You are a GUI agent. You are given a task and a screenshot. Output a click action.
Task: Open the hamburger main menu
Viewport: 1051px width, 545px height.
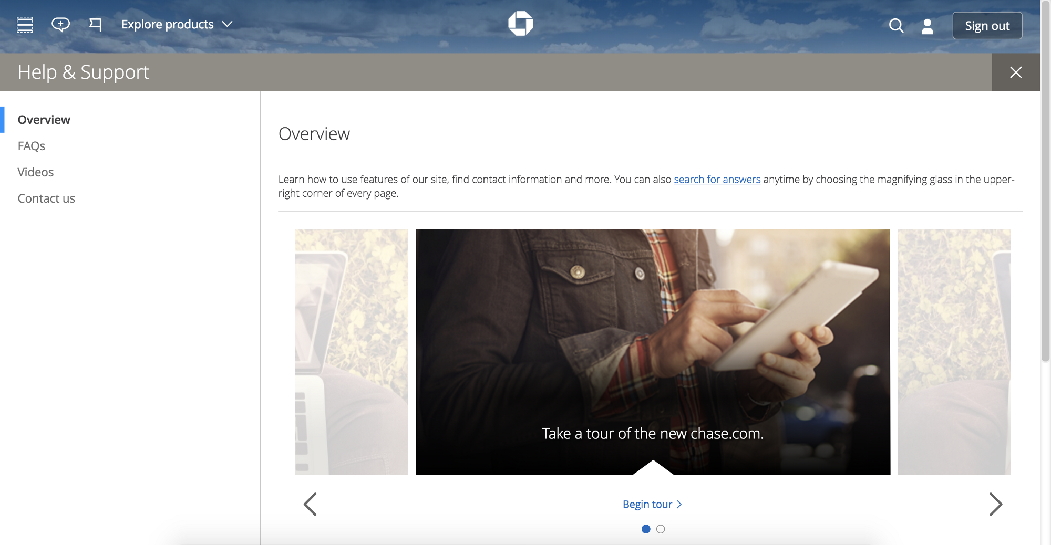(x=25, y=25)
